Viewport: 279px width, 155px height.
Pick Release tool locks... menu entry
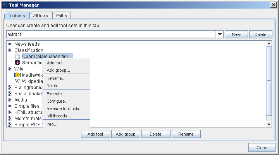65,108
